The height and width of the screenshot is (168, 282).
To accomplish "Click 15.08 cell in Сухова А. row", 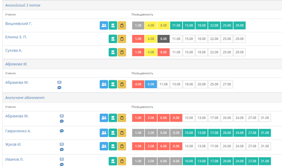I will [189, 52].
